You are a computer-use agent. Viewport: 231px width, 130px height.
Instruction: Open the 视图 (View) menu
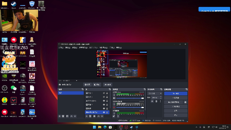pos(75,48)
